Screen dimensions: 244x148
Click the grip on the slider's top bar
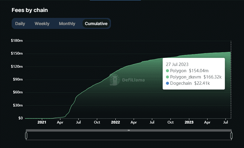129,130
